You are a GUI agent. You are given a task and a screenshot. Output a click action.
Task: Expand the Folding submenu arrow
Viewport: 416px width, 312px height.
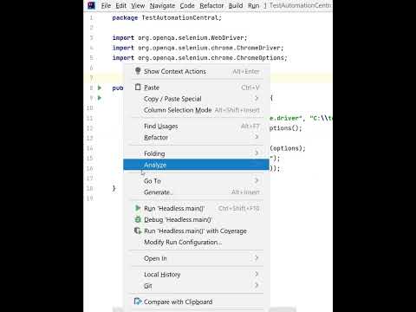(x=257, y=153)
